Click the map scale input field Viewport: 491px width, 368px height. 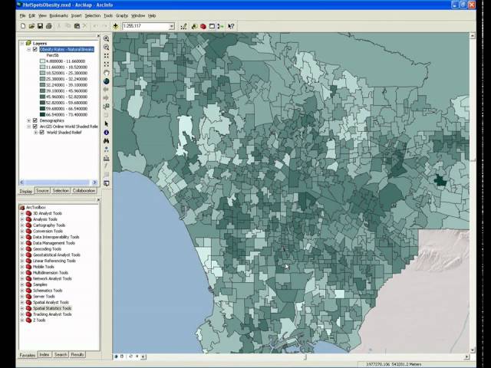point(146,26)
